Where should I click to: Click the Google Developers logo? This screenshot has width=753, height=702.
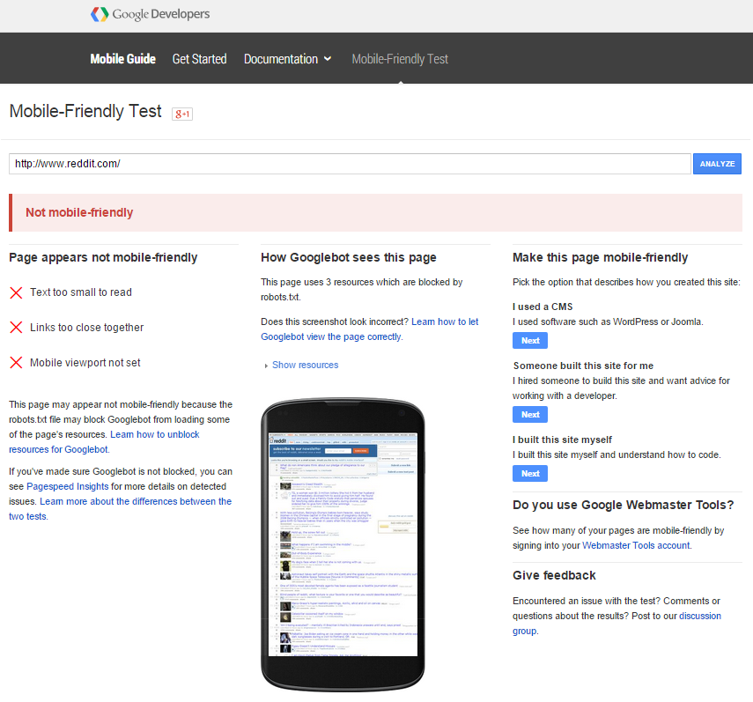tap(151, 14)
